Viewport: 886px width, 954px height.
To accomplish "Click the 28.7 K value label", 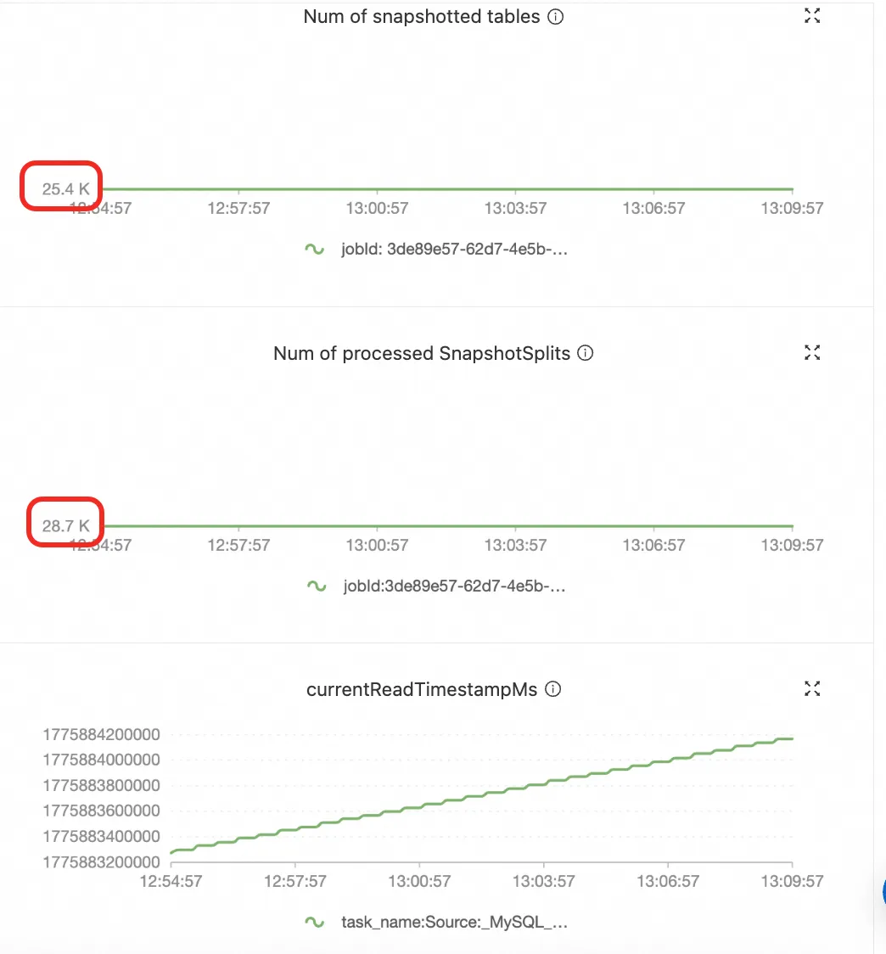I will point(65,525).
